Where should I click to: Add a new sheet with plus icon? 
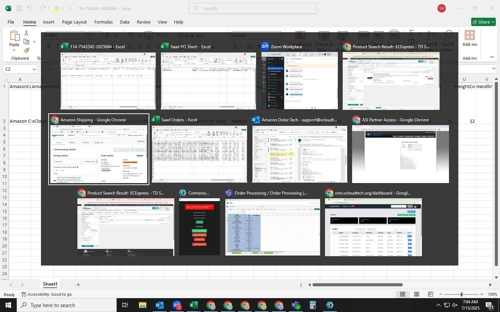click(x=78, y=285)
